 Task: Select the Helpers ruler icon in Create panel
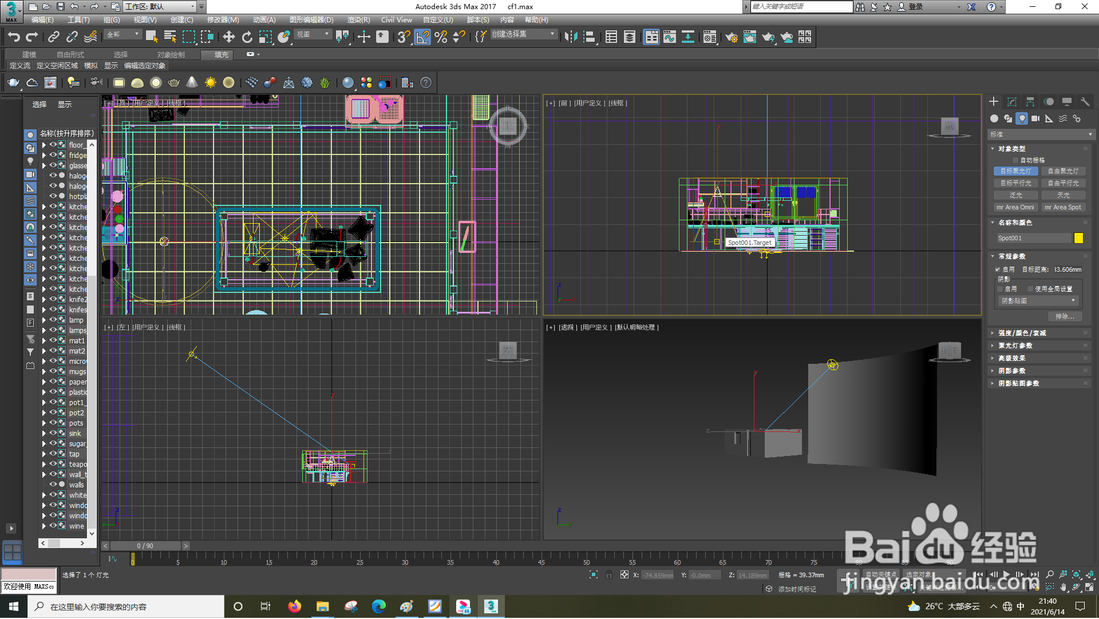coord(1049,118)
